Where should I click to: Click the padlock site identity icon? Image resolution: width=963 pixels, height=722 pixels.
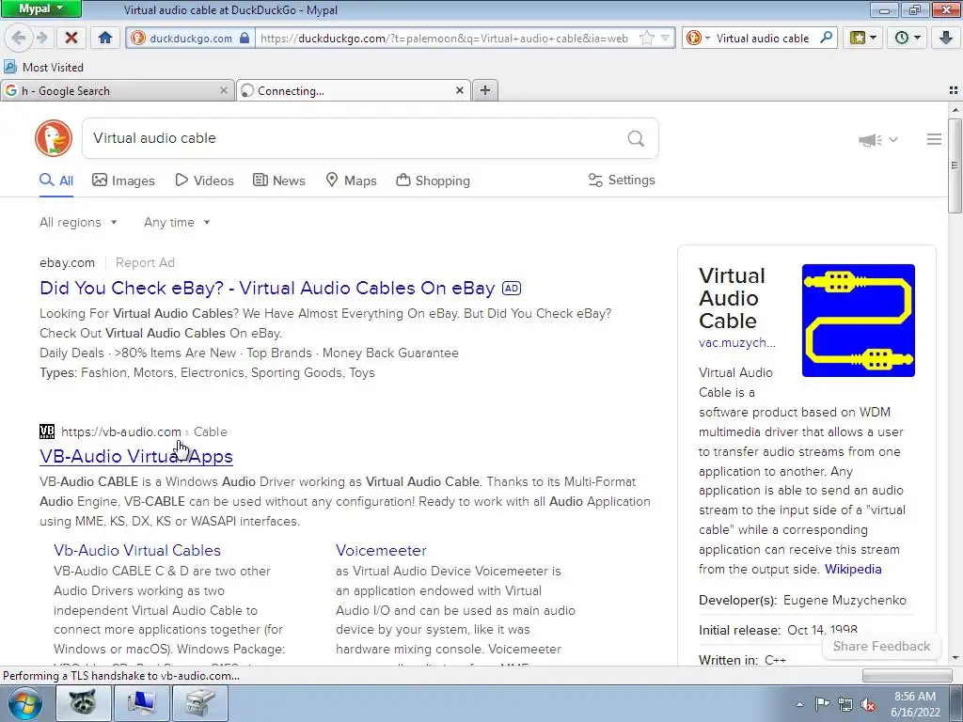pos(245,38)
